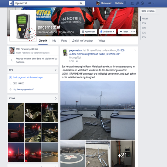Open the „Gefällt mir"-Angaben tab

pos(83,41)
